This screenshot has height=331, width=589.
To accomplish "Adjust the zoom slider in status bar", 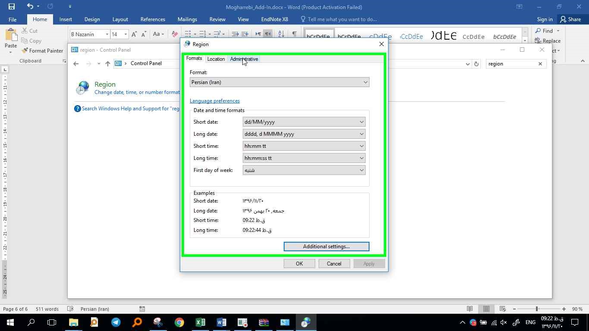I will pyautogui.click(x=537, y=309).
